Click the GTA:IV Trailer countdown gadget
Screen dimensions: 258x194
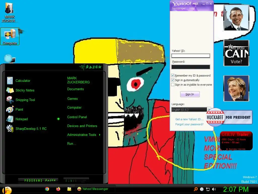coord(236,141)
